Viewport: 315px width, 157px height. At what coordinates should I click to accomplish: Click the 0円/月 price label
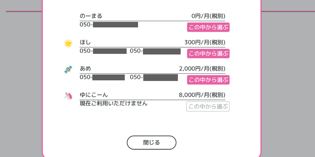click(208, 16)
